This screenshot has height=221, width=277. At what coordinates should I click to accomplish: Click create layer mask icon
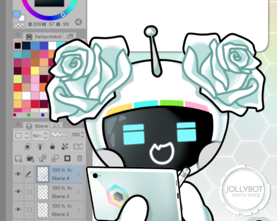tap(67, 159)
